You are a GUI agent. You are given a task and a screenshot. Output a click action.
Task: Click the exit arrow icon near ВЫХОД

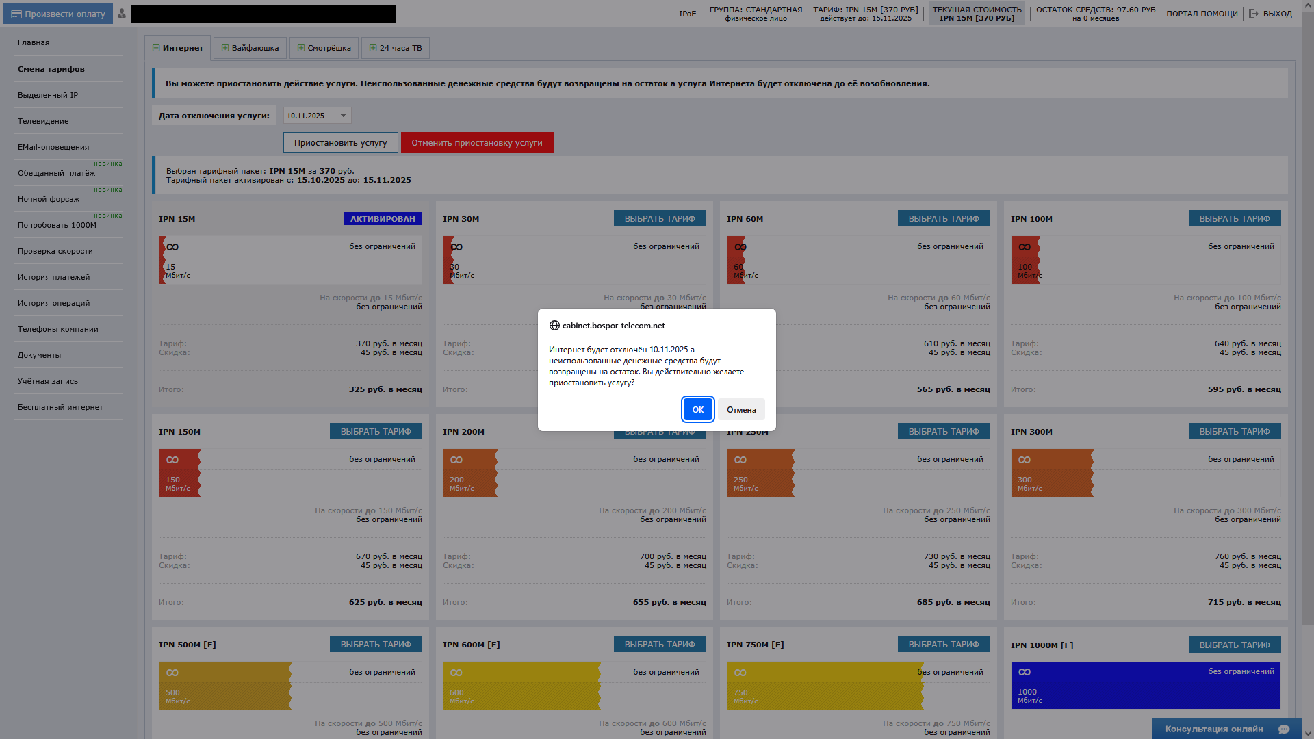click(1254, 14)
